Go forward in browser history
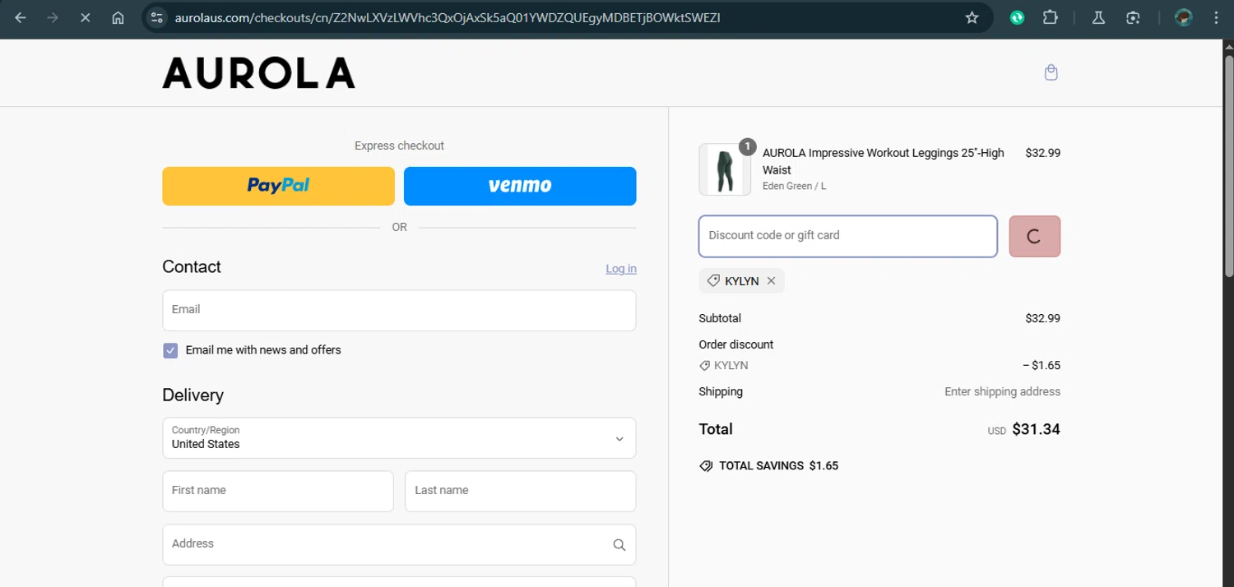1234x587 pixels. 53,17
